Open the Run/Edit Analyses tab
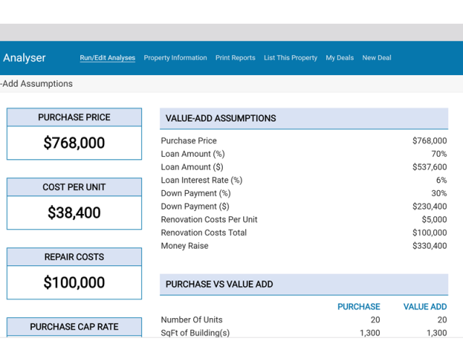This screenshot has height=347, width=463. (107, 58)
